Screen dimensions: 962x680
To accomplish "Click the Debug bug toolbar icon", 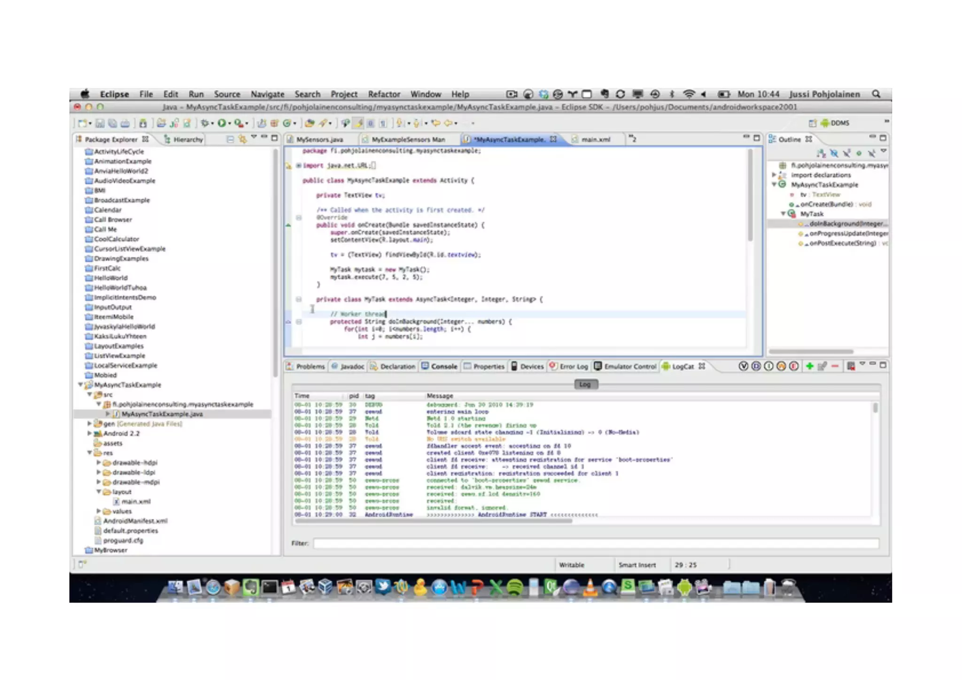I will pyautogui.click(x=205, y=123).
